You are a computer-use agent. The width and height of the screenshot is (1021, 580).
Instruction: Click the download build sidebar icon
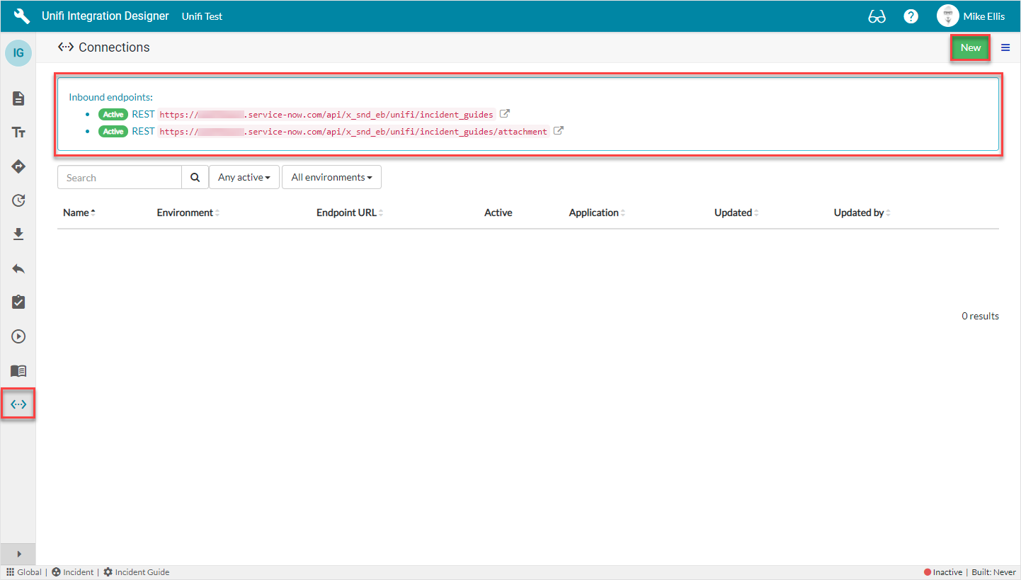tap(18, 234)
